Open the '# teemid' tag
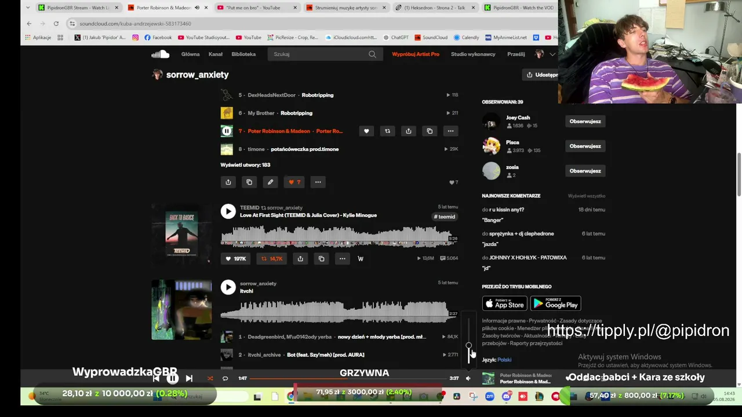The height and width of the screenshot is (417, 742). (x=445, y=217)
